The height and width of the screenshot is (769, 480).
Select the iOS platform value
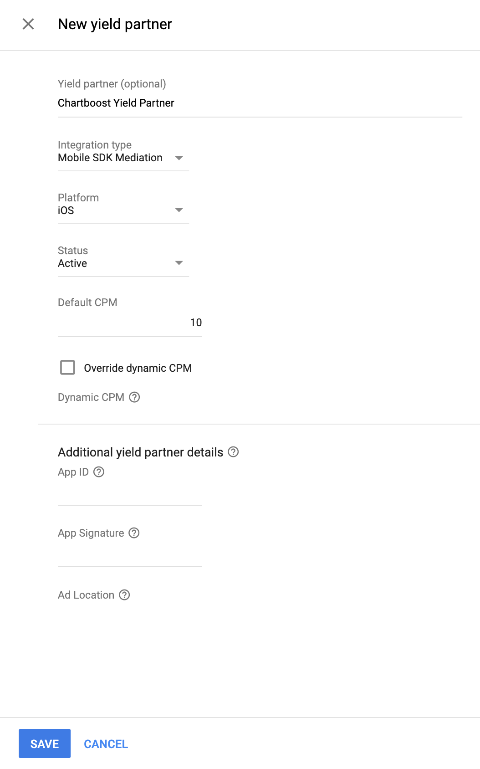pyautogui.click(x=66, y=210)
